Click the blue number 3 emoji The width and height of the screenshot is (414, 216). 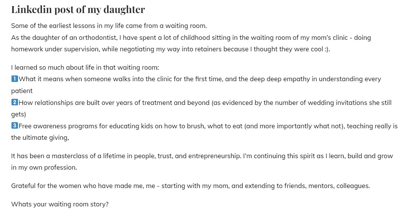[15, 126]
